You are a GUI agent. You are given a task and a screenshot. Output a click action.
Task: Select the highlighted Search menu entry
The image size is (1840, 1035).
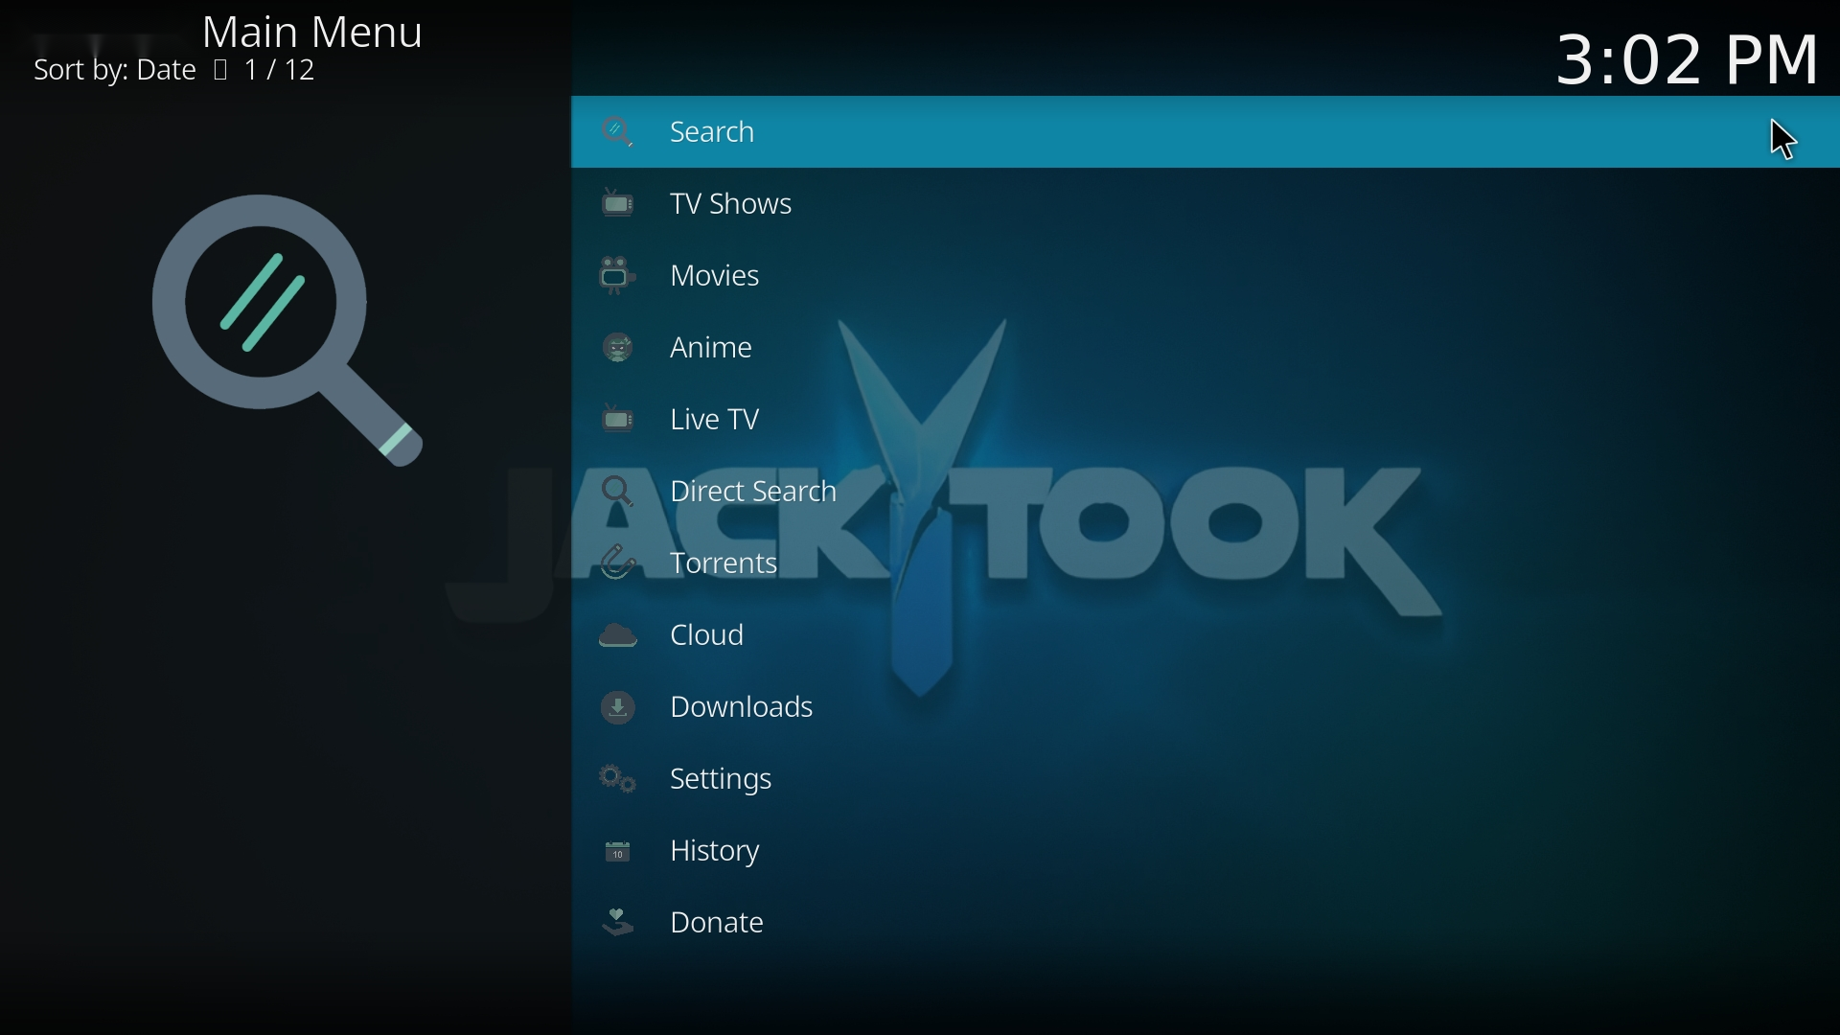point(714,132)
